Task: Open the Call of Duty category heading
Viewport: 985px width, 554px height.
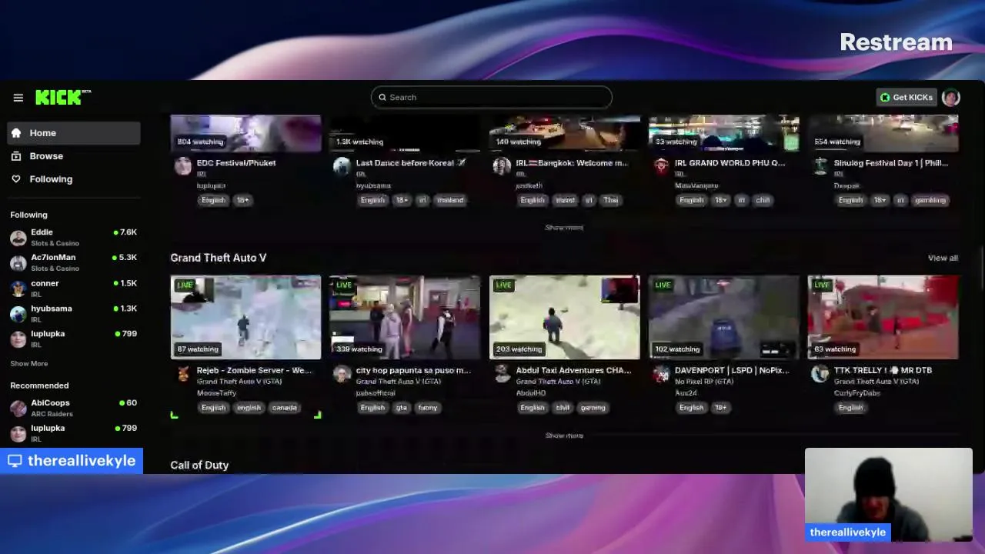Action: tap(199, 466)
